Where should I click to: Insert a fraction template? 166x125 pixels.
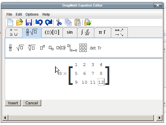[x=10, y=48]
